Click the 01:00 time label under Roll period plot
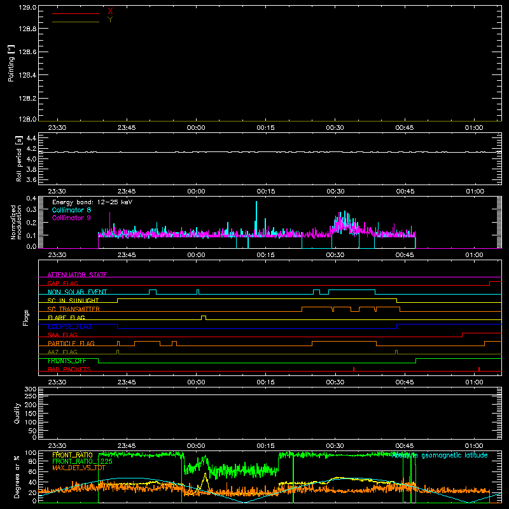 click(475, 192)
